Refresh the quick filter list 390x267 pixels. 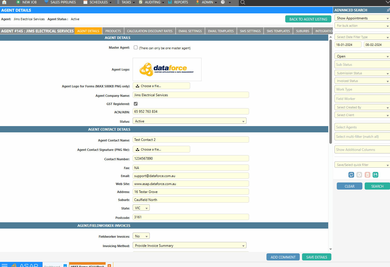pyautogui.click(x=351, y=175)
